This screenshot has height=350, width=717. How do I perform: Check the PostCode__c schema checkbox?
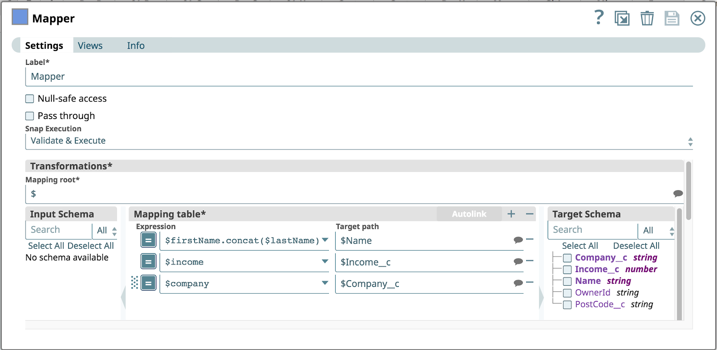(x=567, y=304)
